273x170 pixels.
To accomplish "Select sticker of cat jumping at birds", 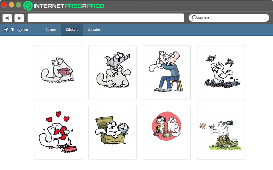I will coord(221,72).
